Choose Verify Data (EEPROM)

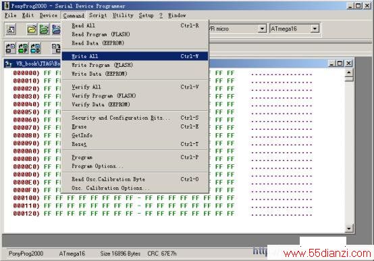[x=135, y=105]
